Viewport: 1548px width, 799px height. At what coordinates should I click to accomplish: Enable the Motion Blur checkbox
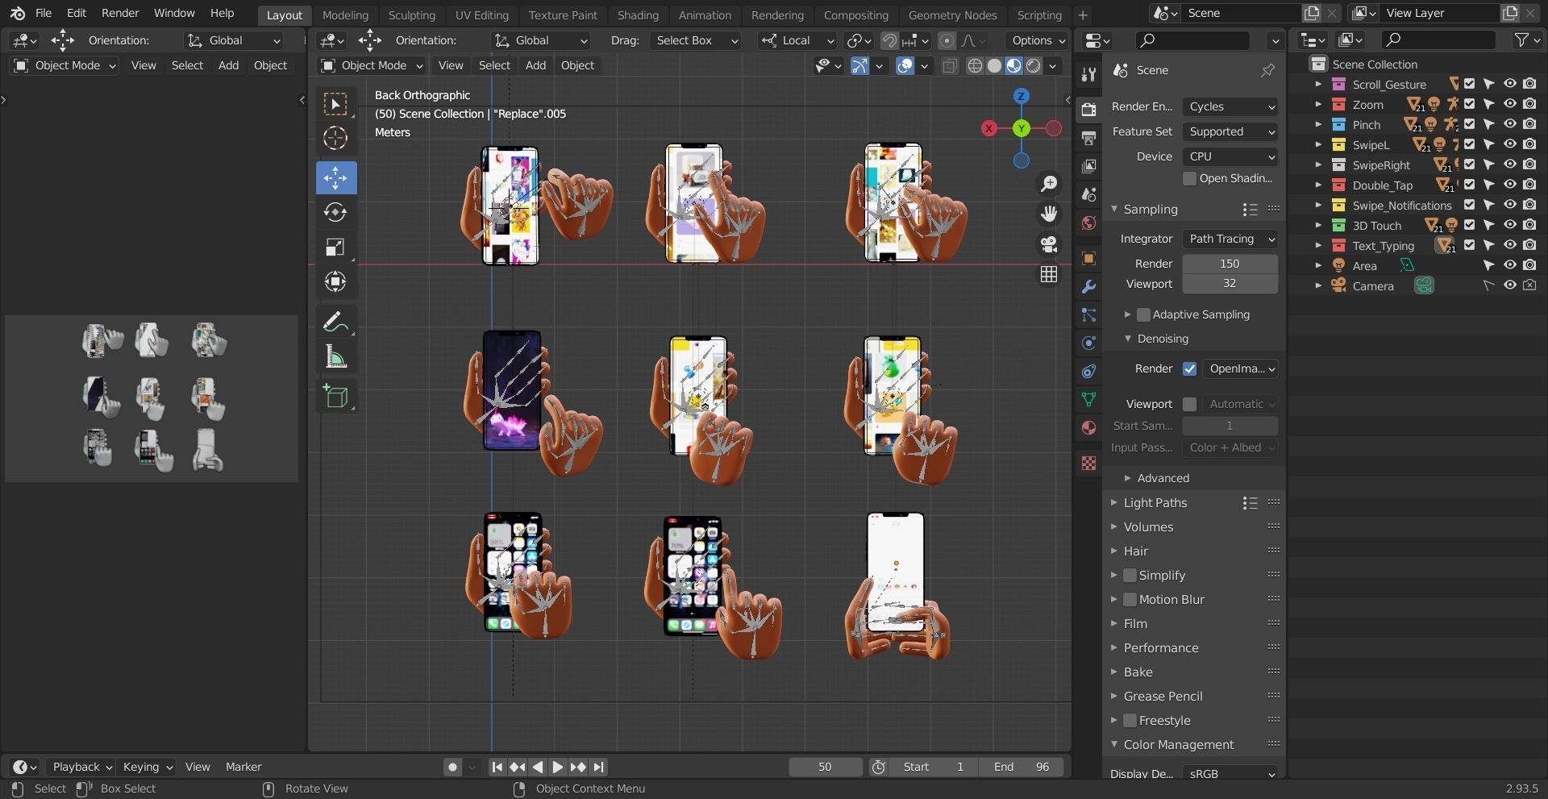(x=1130, y=600)
